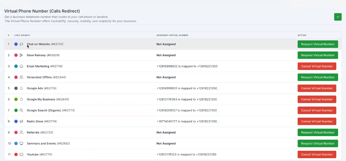Click the green plus add button

[338, 17]
